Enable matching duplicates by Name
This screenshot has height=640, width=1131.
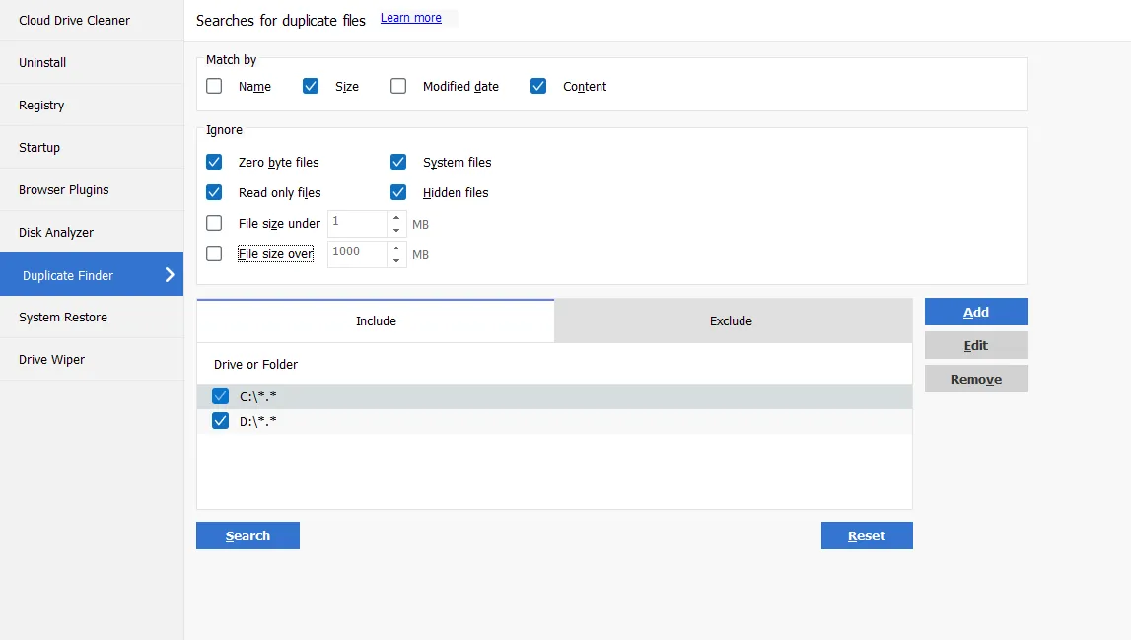214,86
